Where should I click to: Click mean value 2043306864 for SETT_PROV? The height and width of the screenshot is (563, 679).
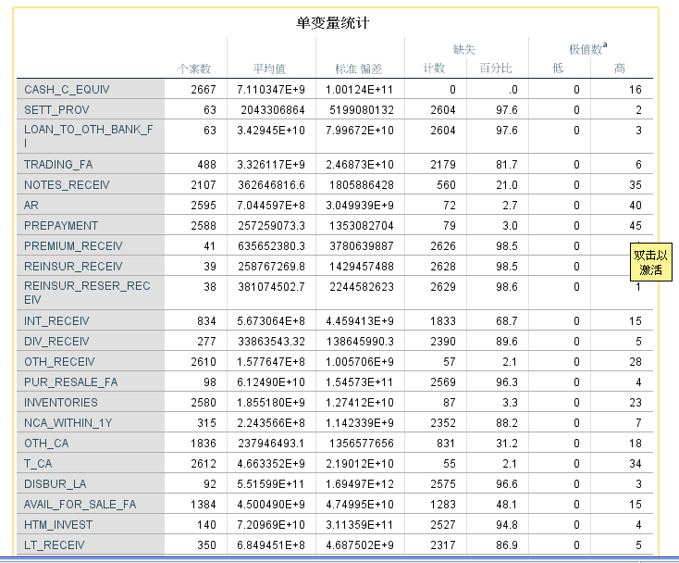(x=273, y=109)
